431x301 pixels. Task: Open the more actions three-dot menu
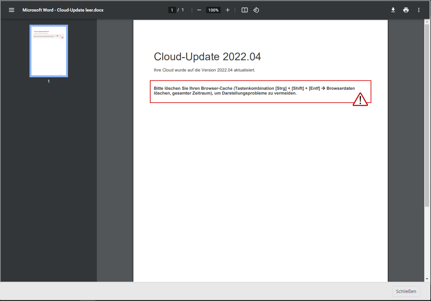coord(419,10)
